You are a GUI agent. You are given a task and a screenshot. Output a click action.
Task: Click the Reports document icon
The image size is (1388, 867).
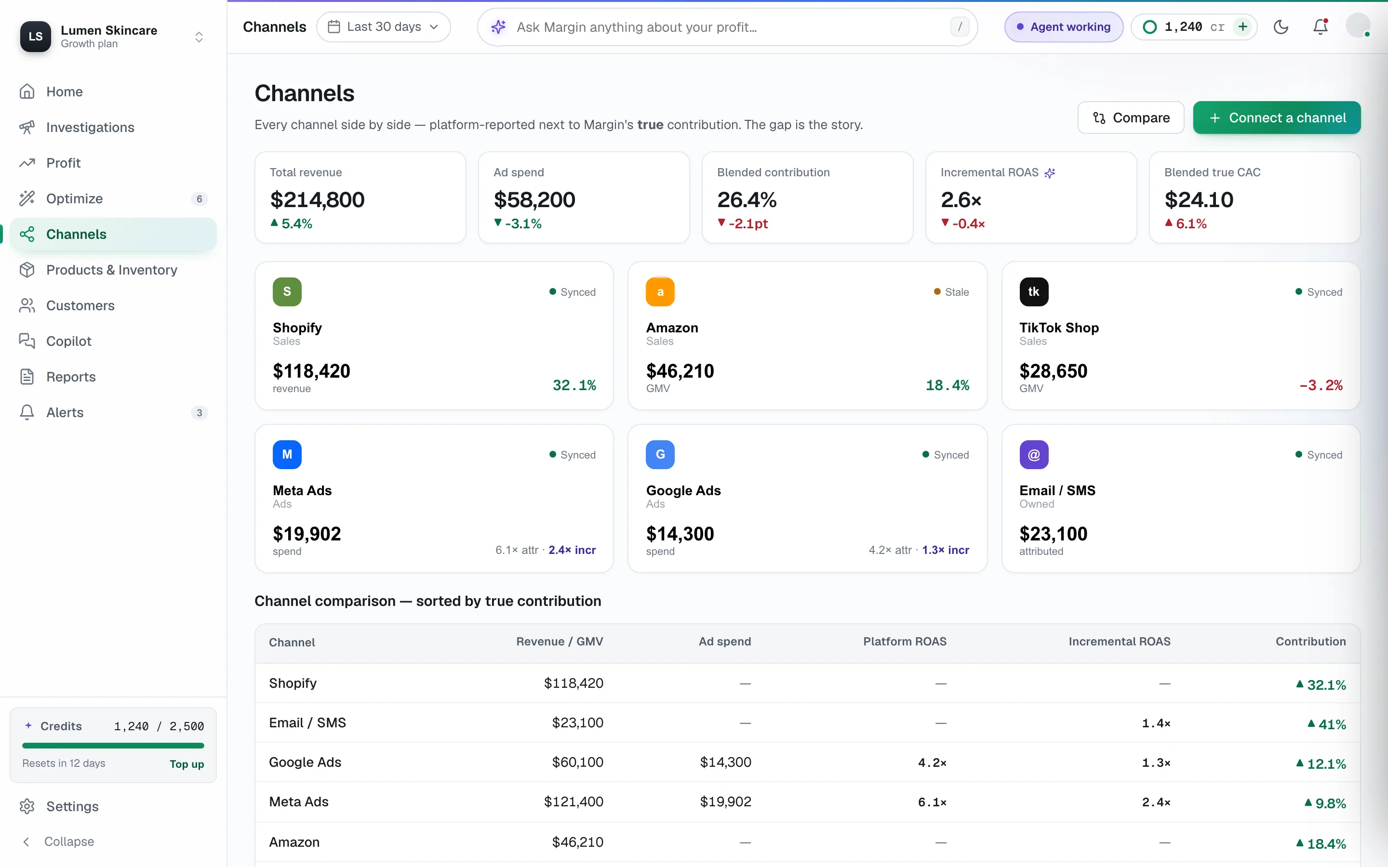[x=27, y=377]
